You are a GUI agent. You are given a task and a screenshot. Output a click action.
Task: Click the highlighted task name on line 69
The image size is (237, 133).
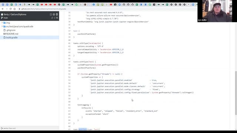(x=83, y=129)
